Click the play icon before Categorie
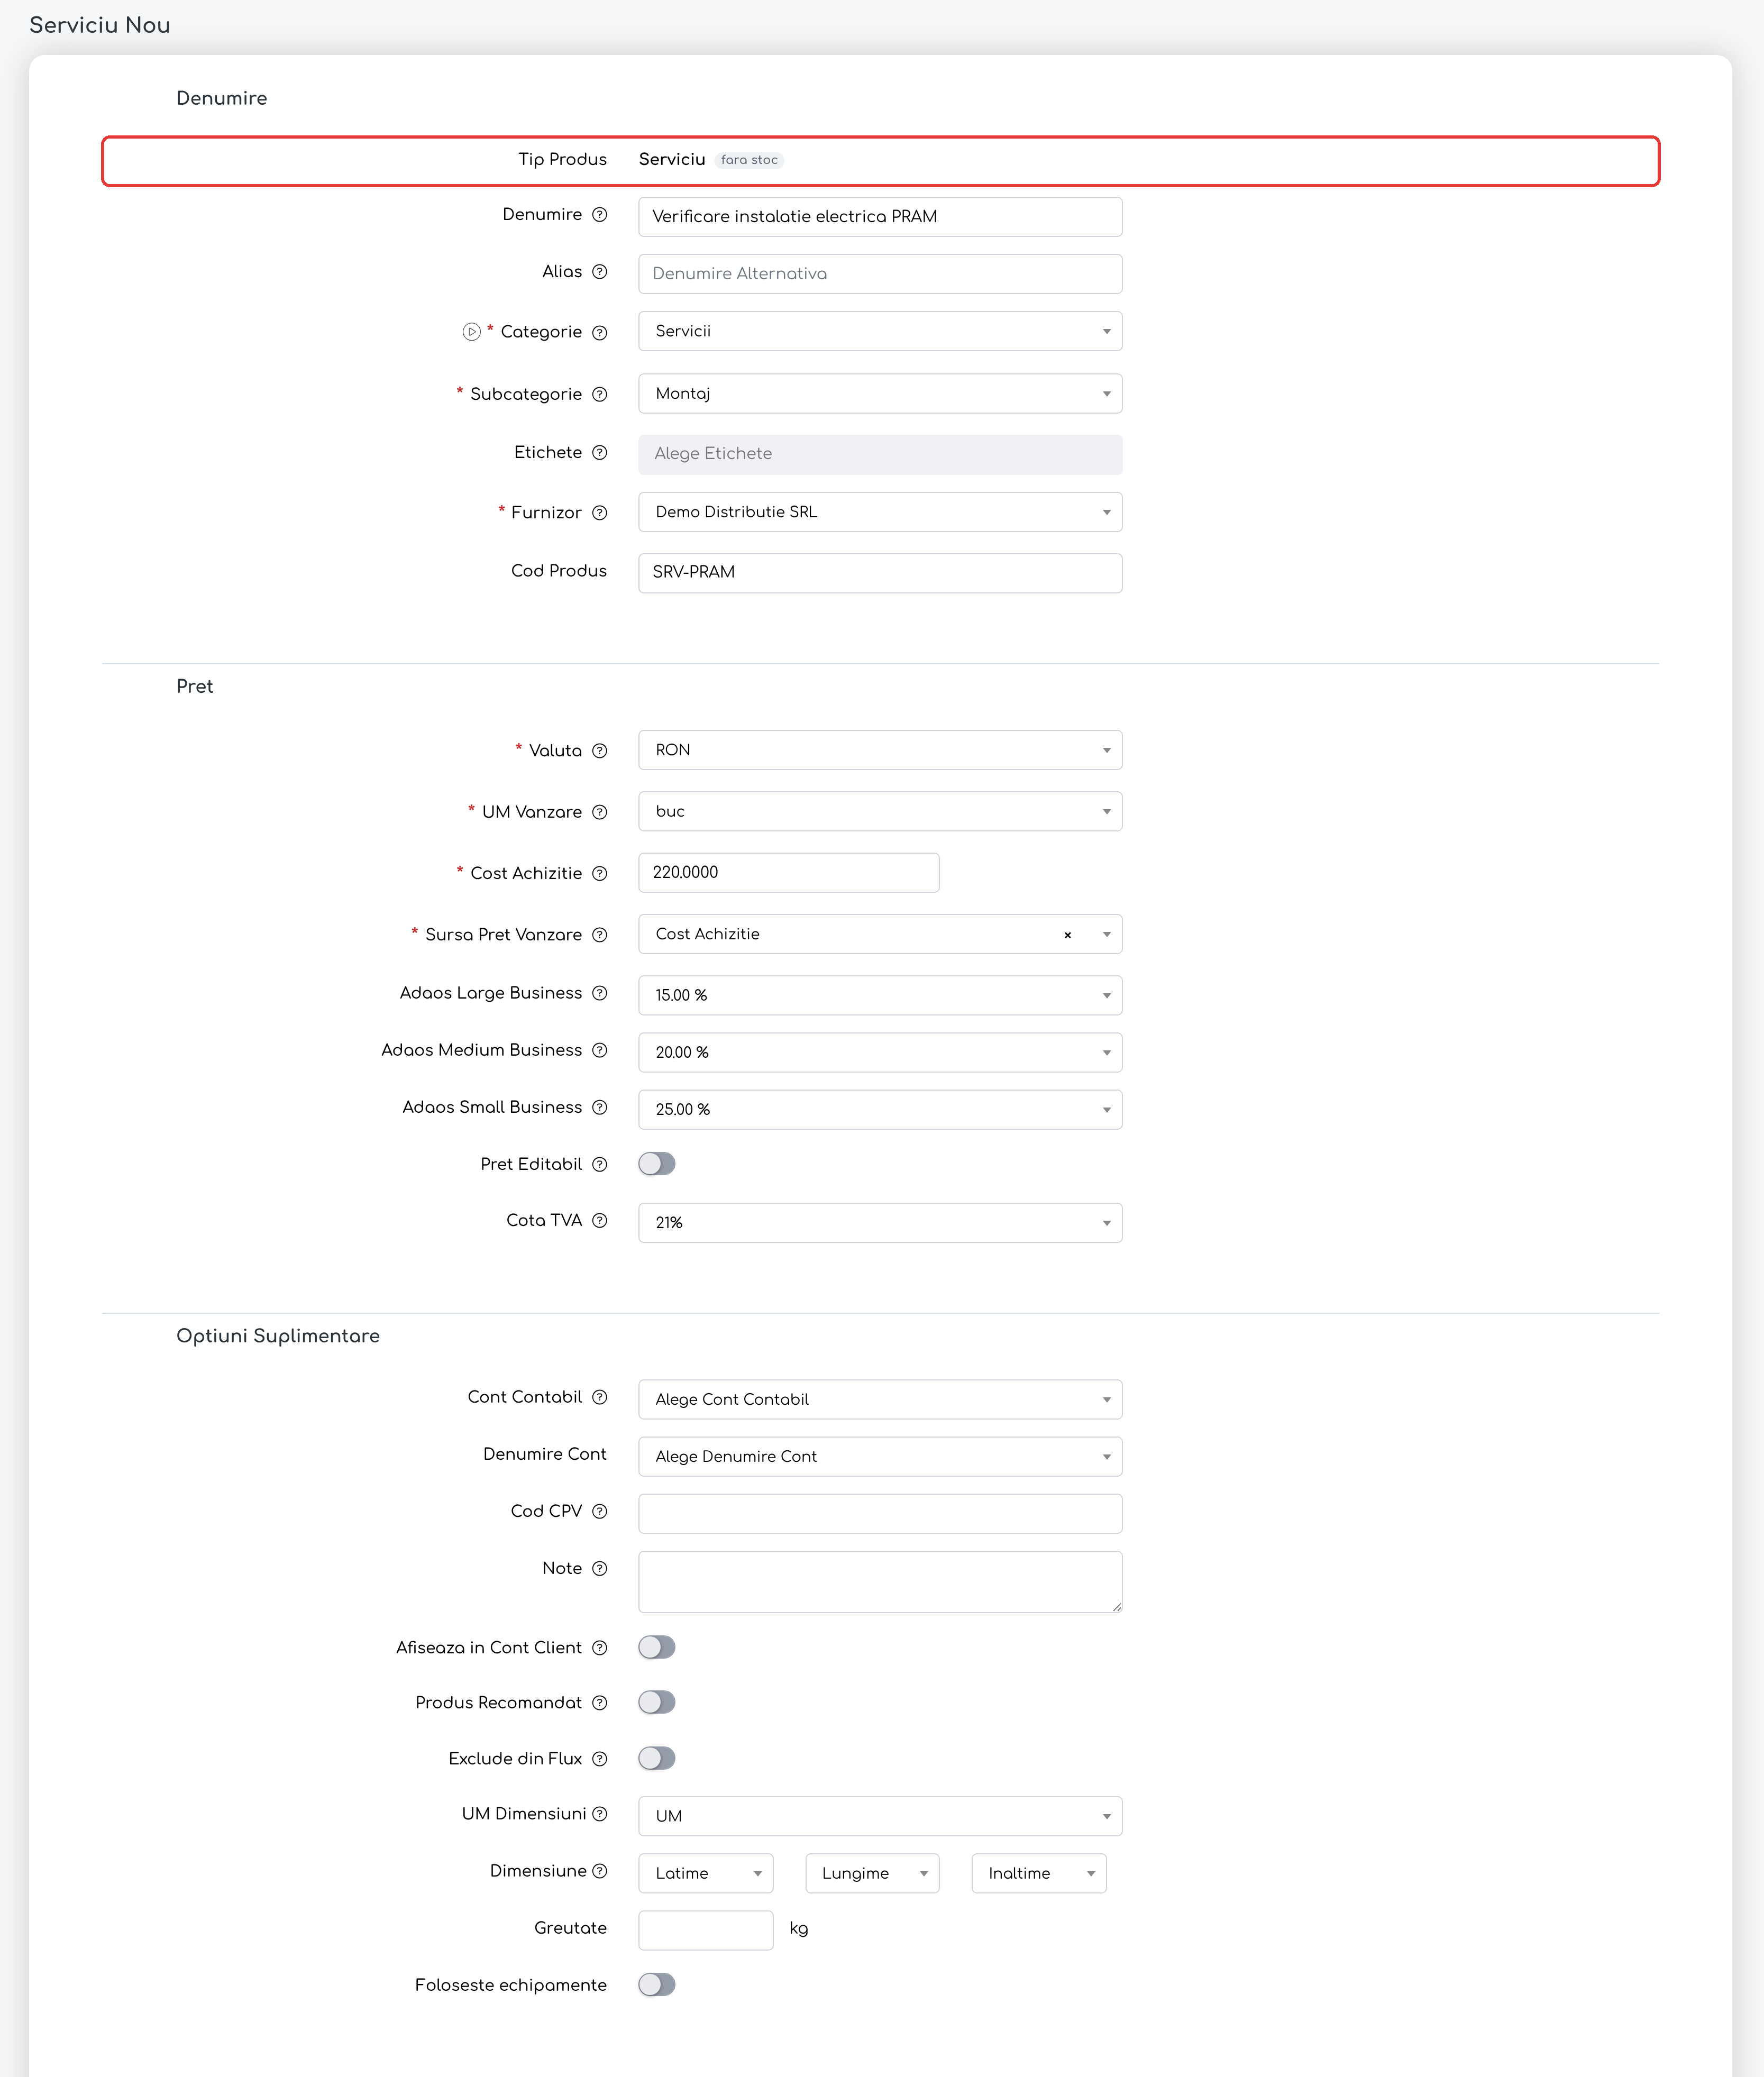This screenshot has width=1764, height=2077. [x=471, y=331]
